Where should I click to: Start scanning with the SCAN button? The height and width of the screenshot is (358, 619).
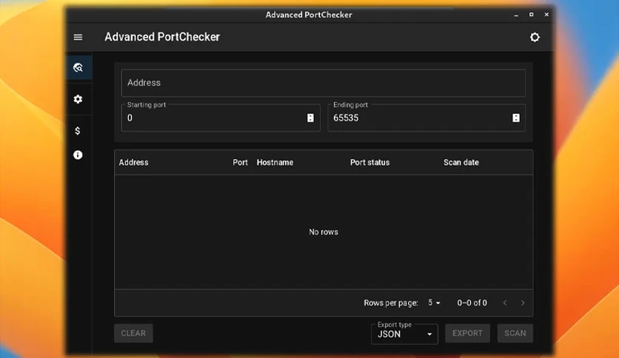pos(515,333)
